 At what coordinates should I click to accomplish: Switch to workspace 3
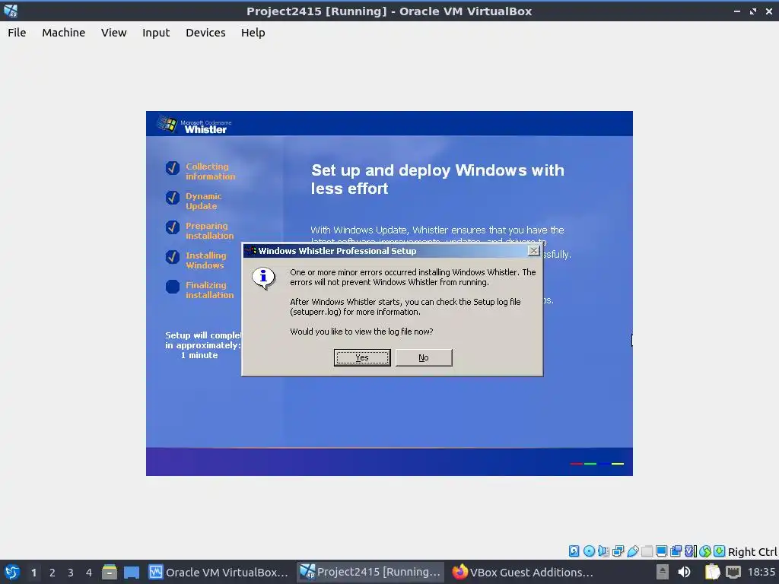(x=71, y=573)
